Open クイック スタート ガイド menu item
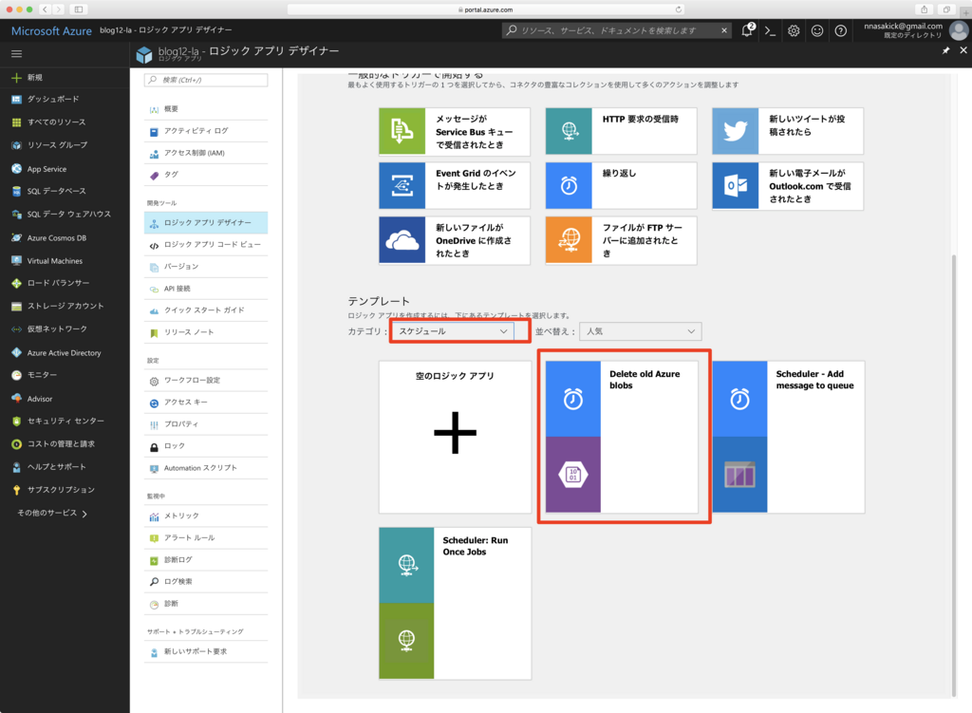Image resolution: width=972 pixels, height=713 pixels. coord(206,310)
